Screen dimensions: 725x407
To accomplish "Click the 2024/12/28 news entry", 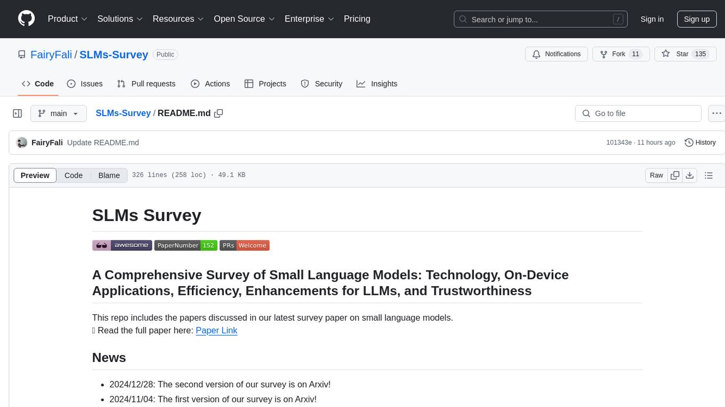I will (x=220, y=384).
